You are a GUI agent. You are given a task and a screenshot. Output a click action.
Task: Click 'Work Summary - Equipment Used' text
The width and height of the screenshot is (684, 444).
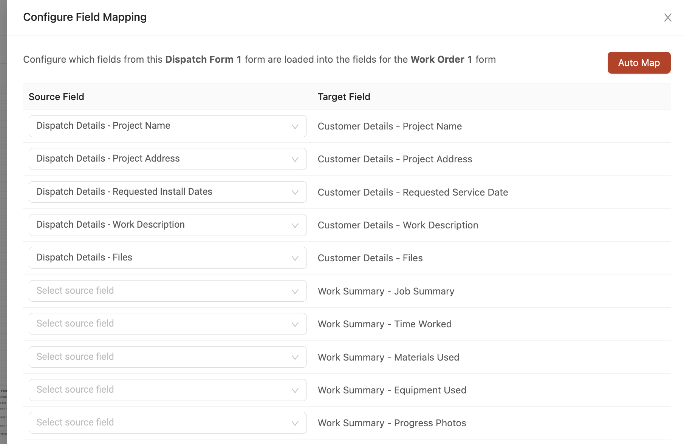[392, 390]
